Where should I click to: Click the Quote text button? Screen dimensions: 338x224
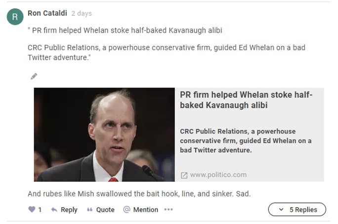click(x=105, y=210)
